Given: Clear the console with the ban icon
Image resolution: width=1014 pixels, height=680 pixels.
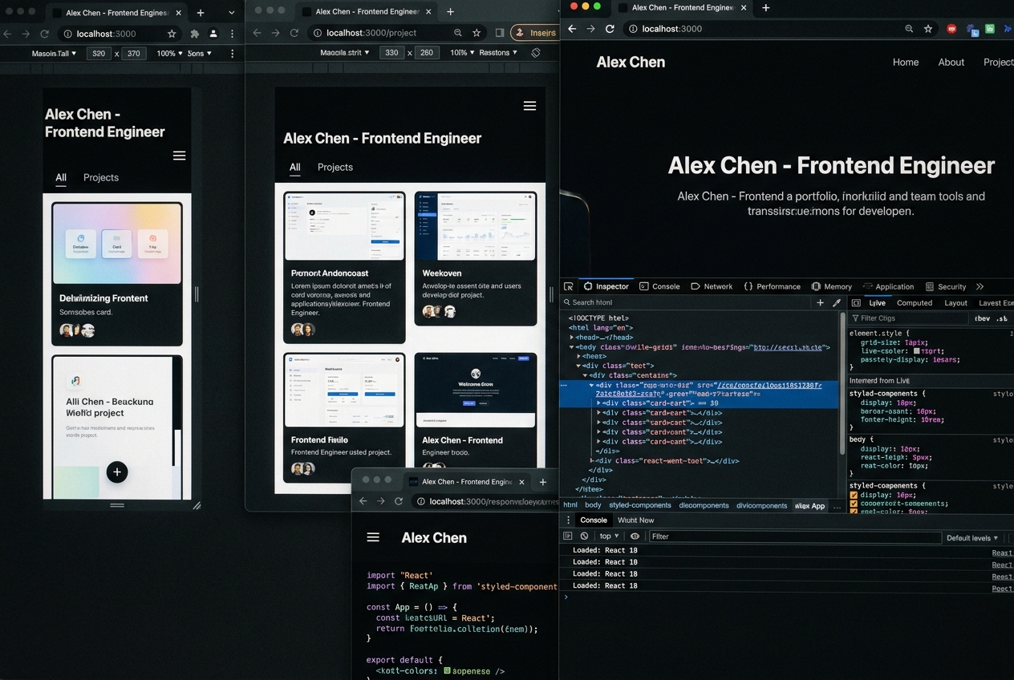Looking at the screenshot, I should [x=584, y=536].
